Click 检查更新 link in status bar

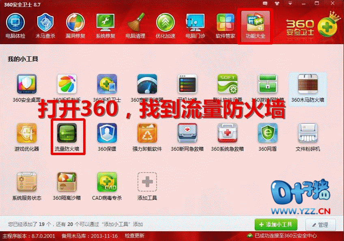coord(135,236)
